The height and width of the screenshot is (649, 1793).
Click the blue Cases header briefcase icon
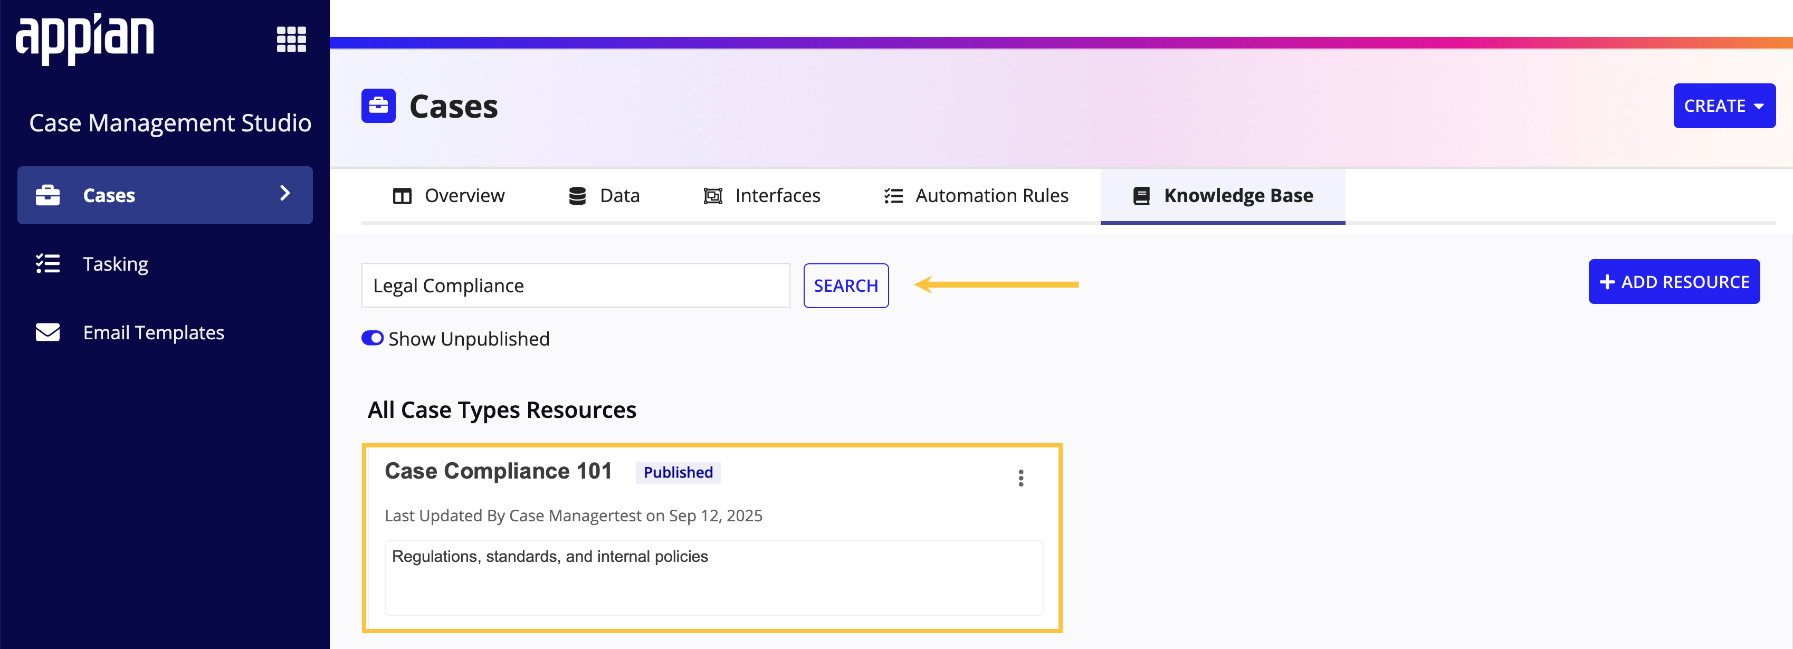[378, 106]
